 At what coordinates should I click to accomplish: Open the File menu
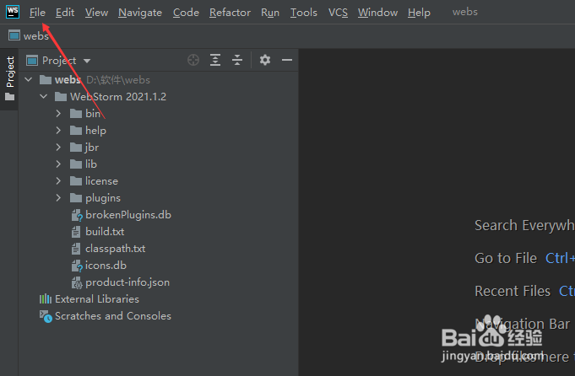tap(37, 13)
